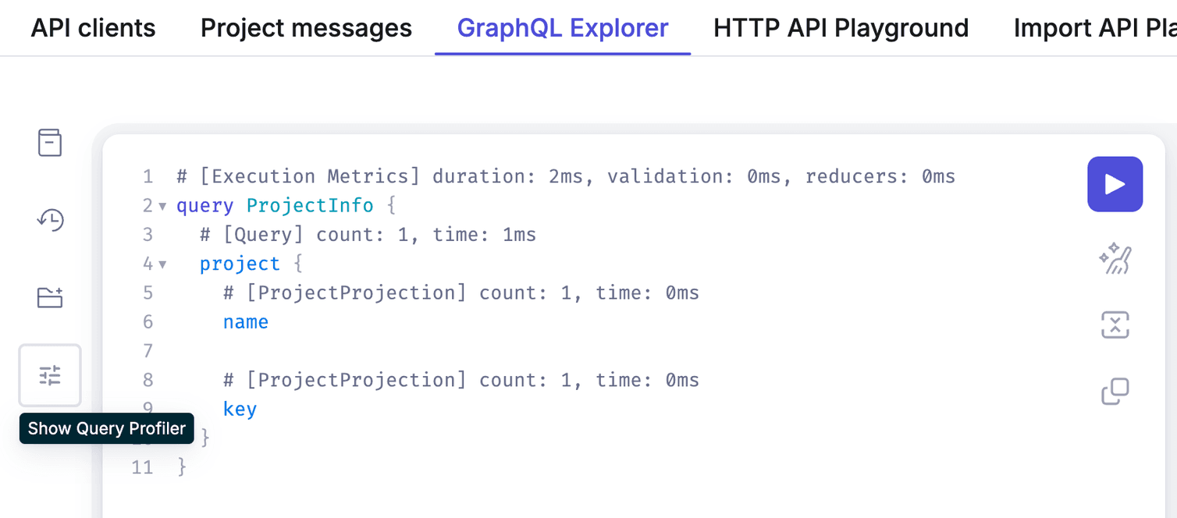The width and height of the screenshot is (1177, 518).
Task: Open the HTTP API Playground tab
Action: tap(840, 28)
